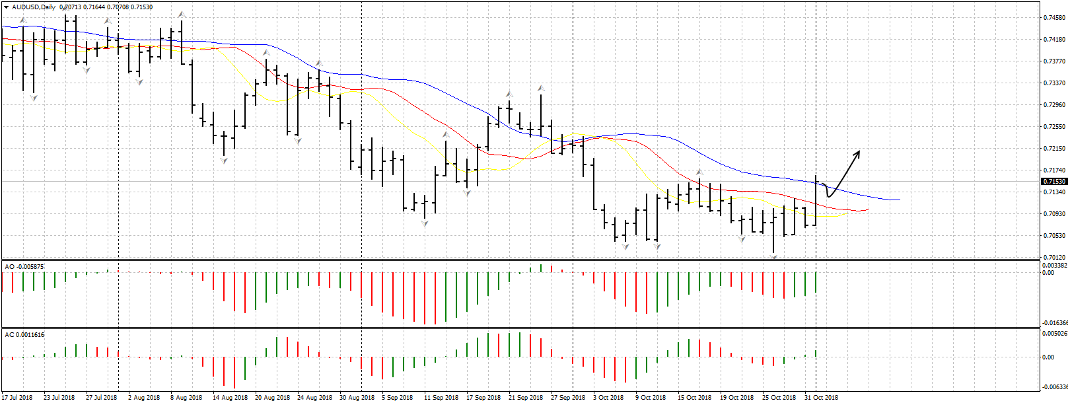The width and height of the screenshot is (1068, 405).
Task: Click the highlighted 0.71530 current price label
Action: (1054, 182)
